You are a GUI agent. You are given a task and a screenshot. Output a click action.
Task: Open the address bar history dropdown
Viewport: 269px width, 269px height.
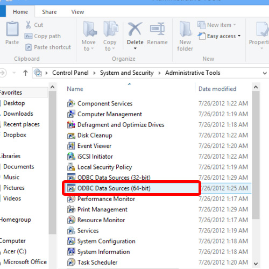pos(265,73)
